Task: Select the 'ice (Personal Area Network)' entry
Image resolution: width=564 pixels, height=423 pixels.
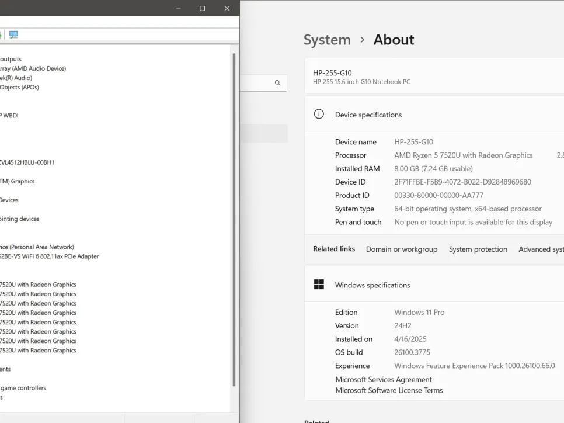Action: click(x=37, y=247)
